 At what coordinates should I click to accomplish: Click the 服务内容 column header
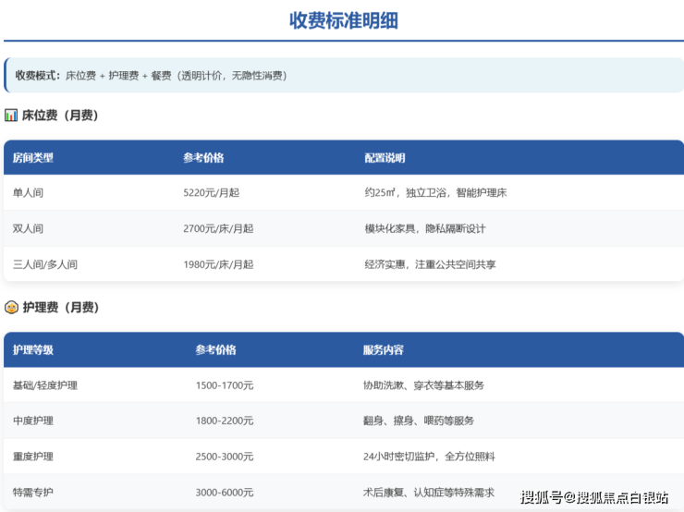click(383, 350)
